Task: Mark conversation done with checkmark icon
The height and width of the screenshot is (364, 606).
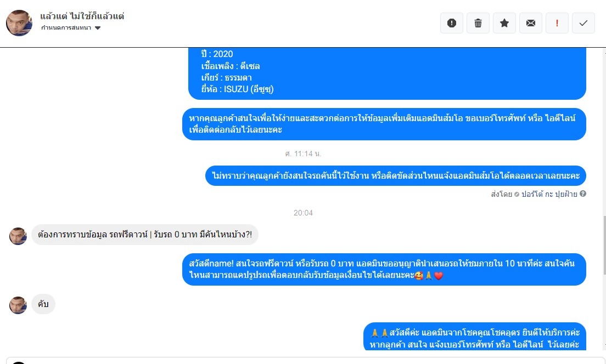Action: (x=583, y=23)
